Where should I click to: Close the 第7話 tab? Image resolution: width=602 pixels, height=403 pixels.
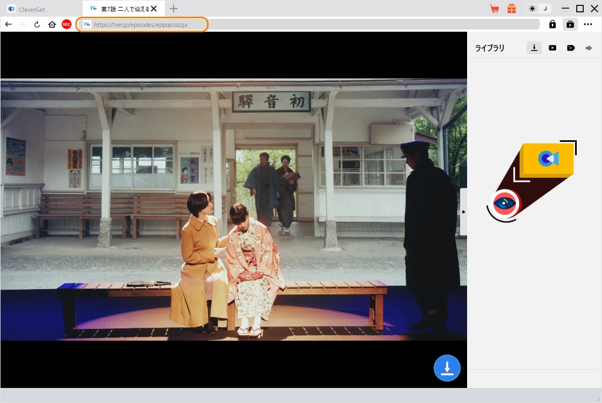click(154, 9)
